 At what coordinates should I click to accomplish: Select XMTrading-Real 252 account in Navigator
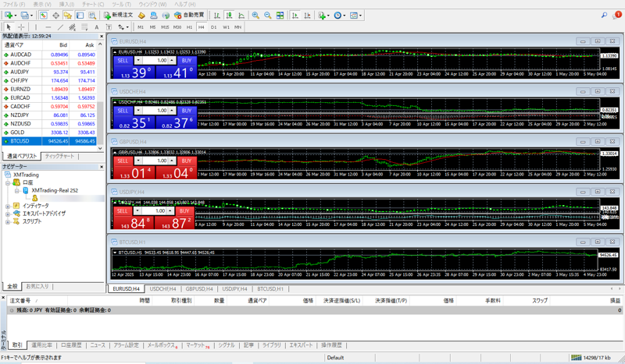click(55, 190)
